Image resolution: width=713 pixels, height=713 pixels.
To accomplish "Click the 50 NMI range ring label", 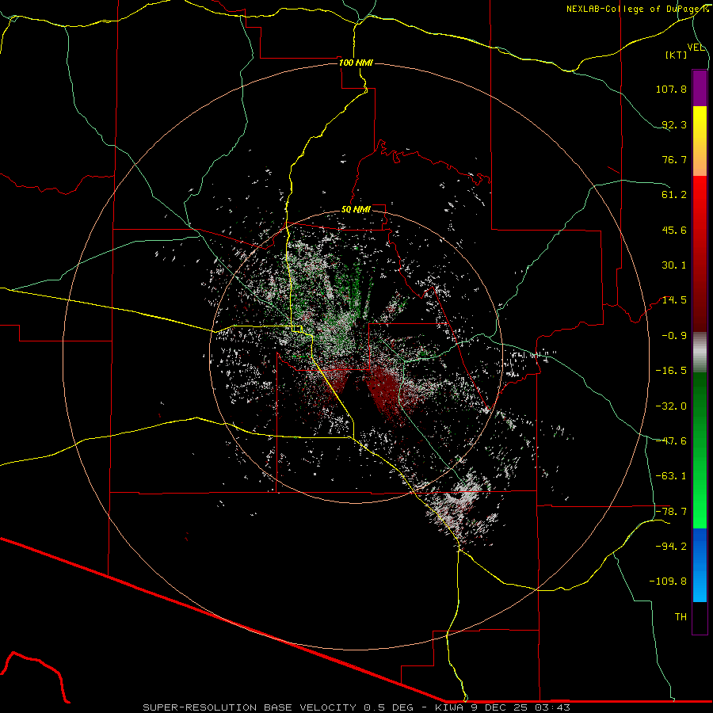I will pos(356,210).
